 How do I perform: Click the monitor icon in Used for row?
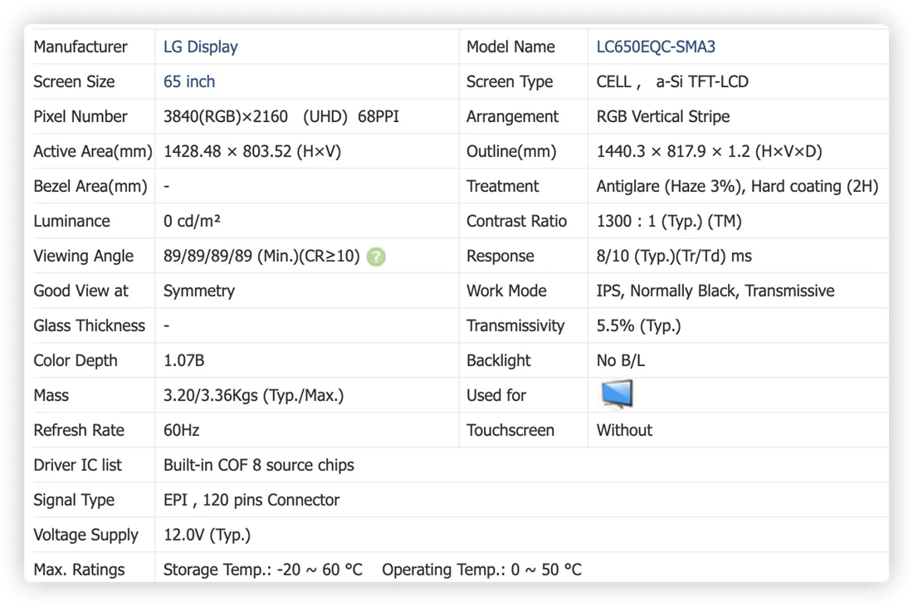(x=618, y=394)
